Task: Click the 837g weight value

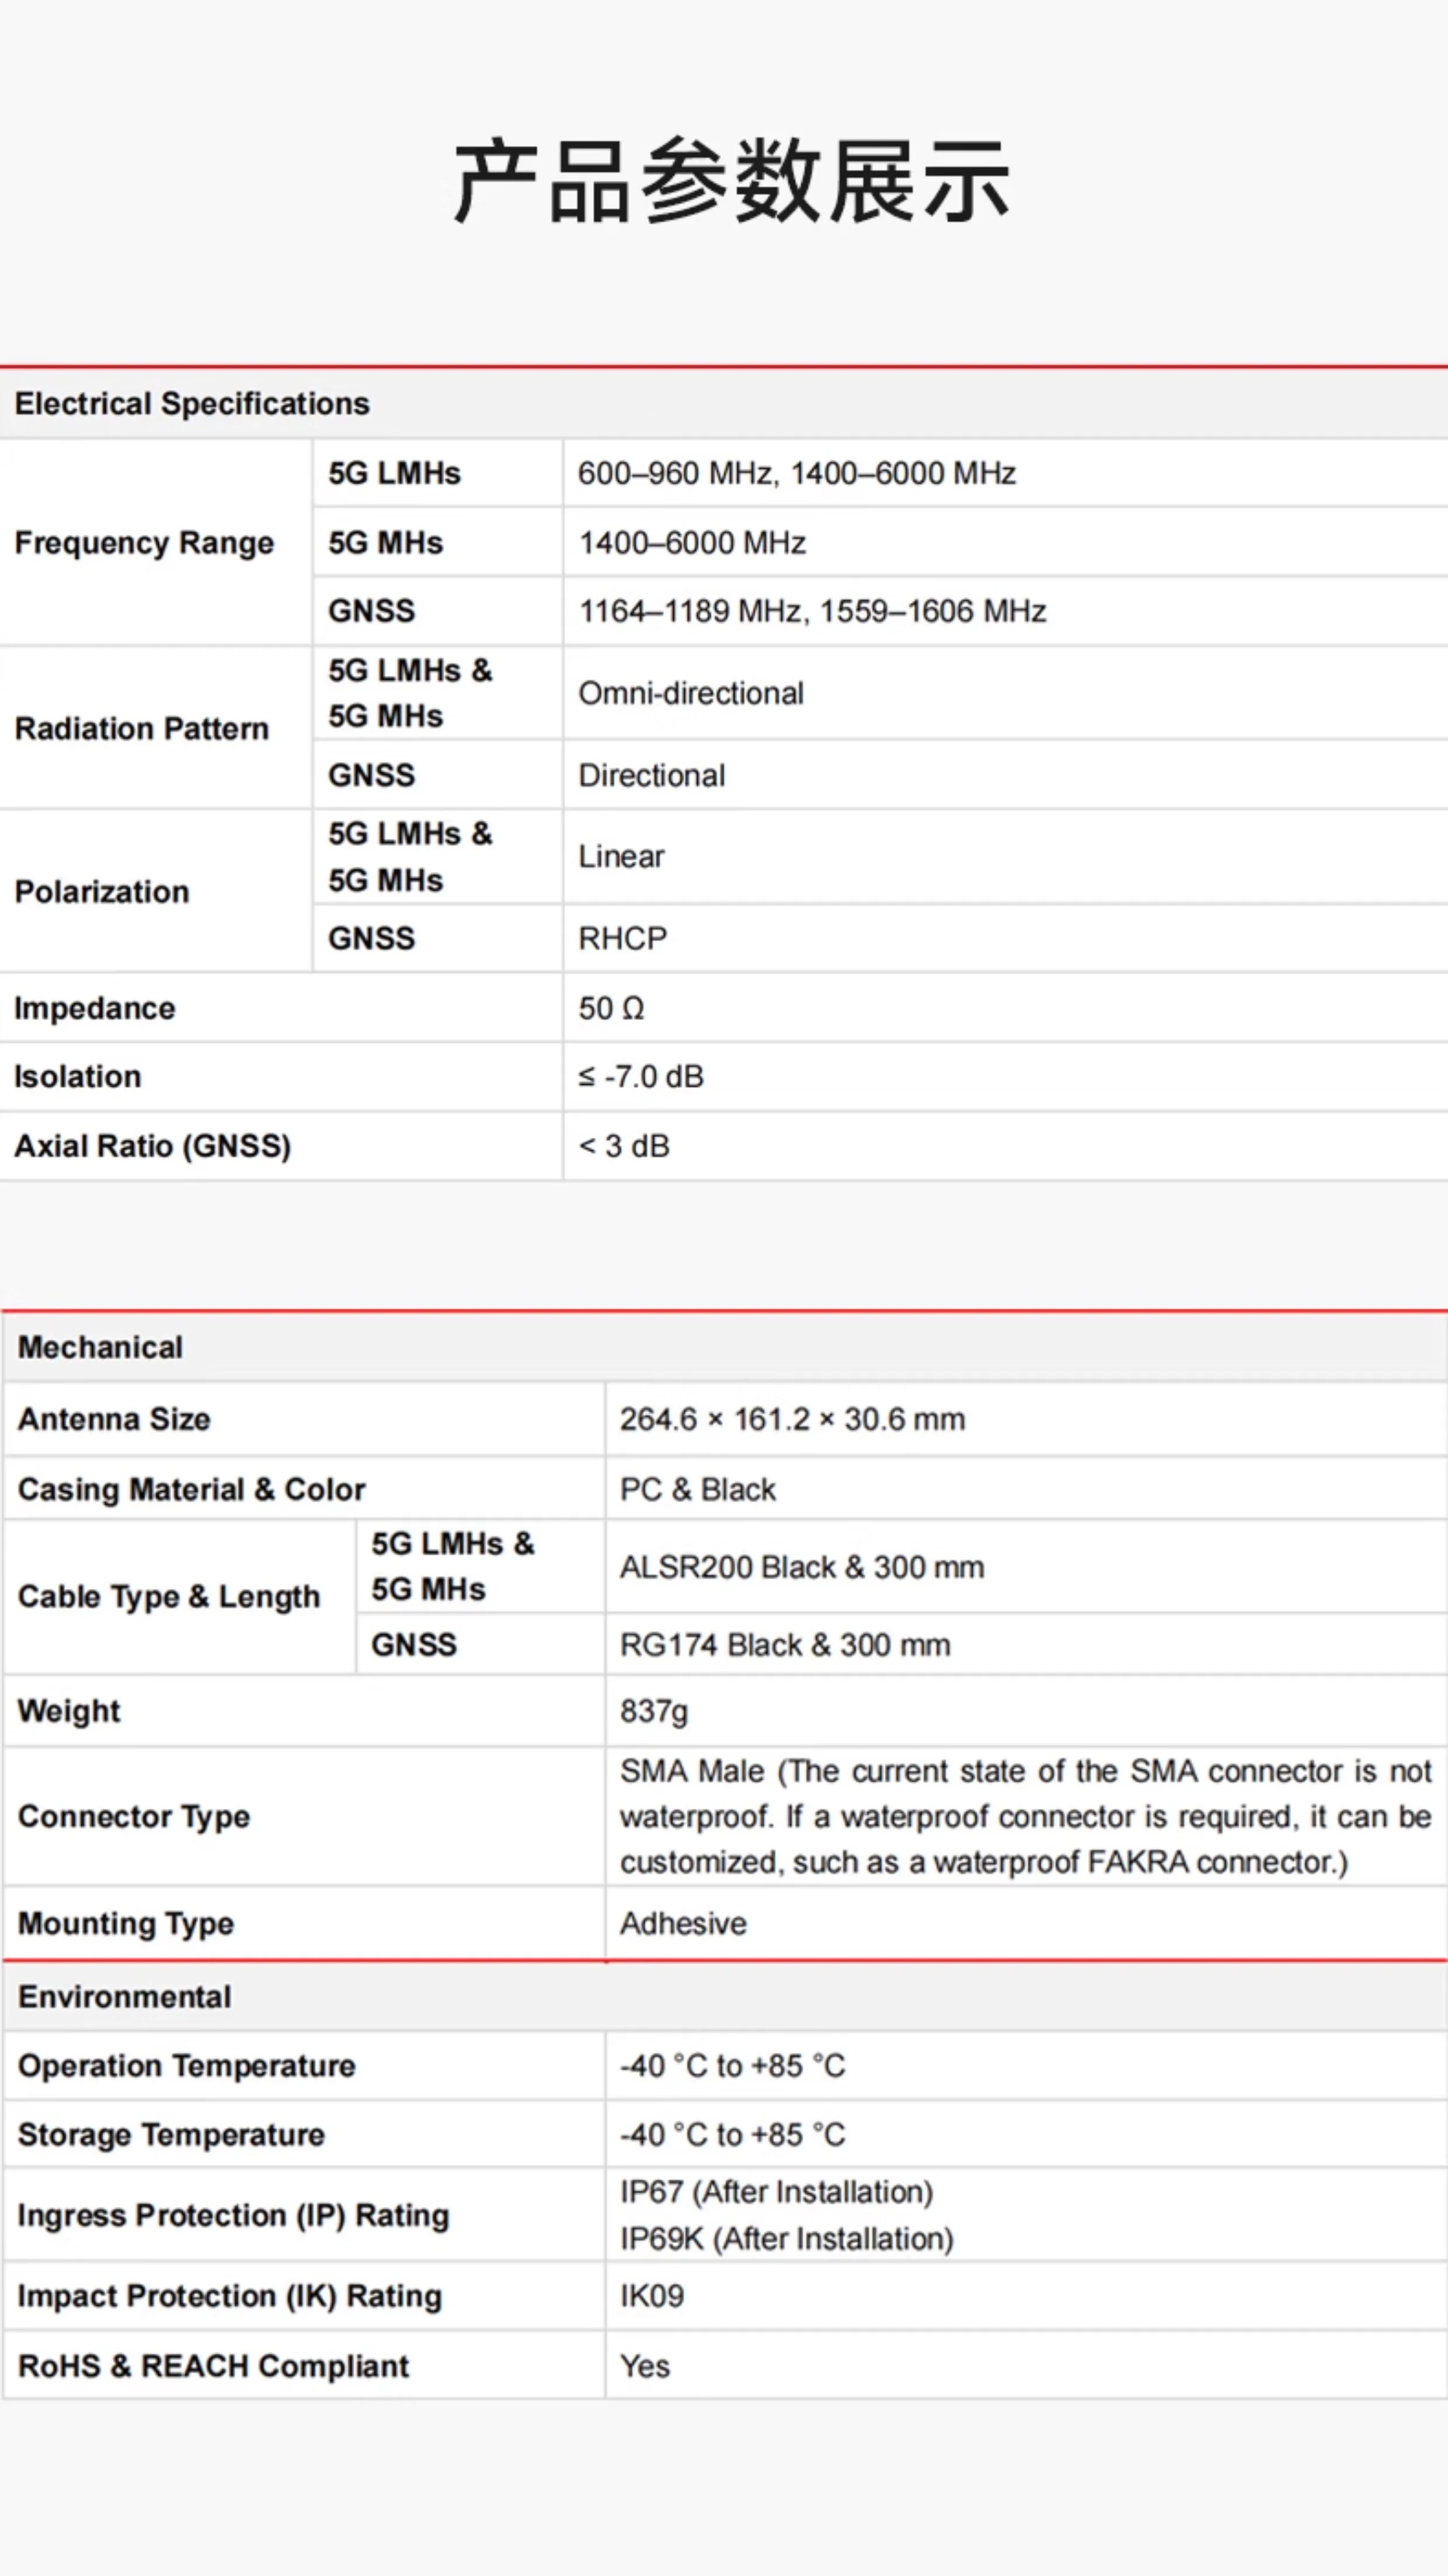Action: [x=653, y=1711]
